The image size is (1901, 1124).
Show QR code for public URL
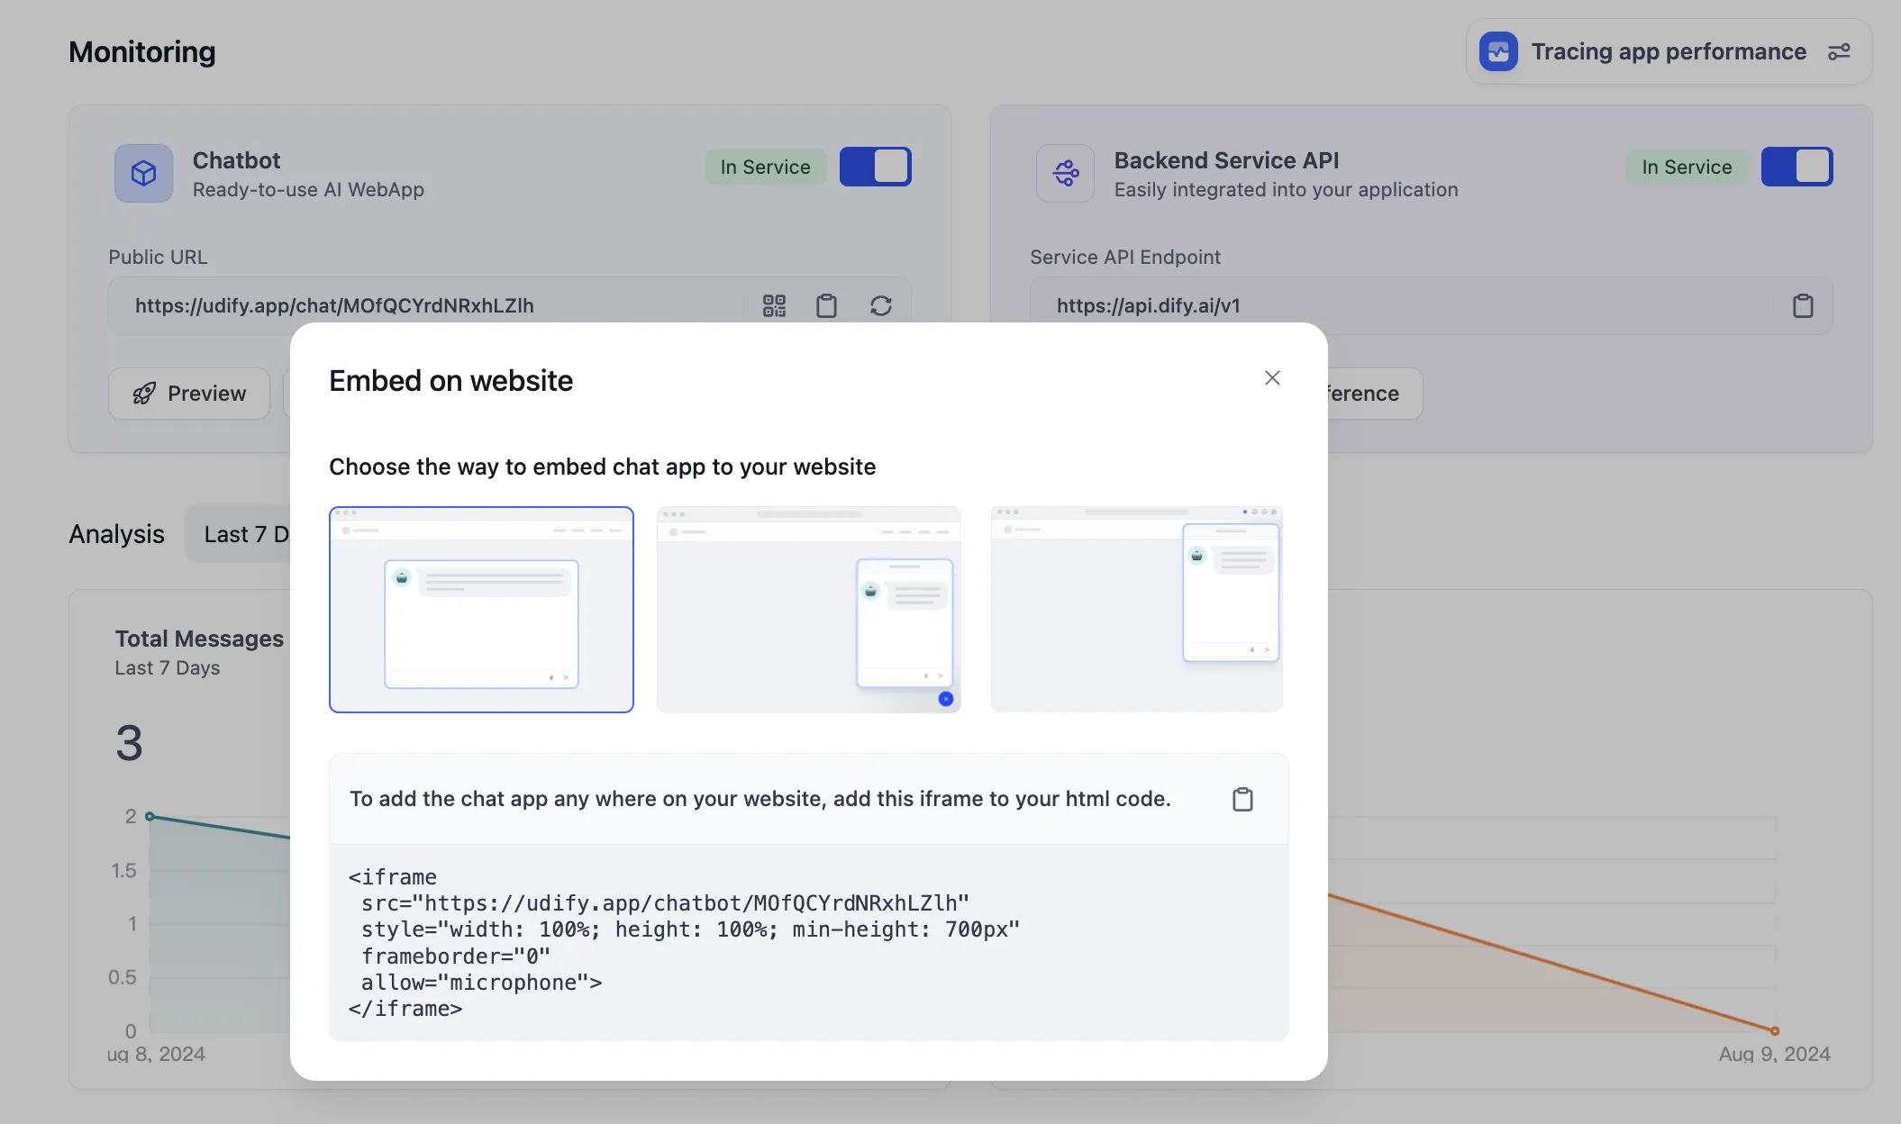pyautogui.click(x=774, y=306)
